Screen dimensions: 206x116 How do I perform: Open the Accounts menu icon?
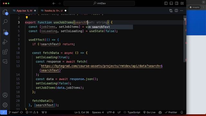(x=5, y=95)
